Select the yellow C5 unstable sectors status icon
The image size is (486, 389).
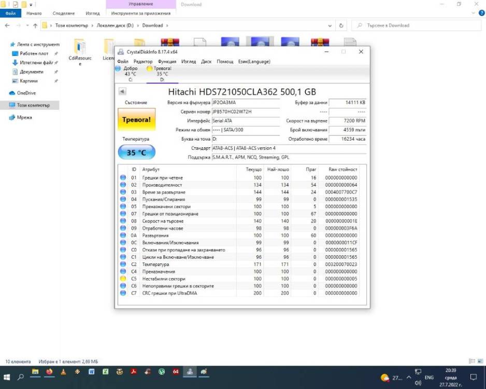click(x=123, y=279)
